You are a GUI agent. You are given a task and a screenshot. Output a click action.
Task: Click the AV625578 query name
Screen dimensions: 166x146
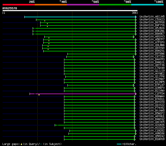(10, 8)
